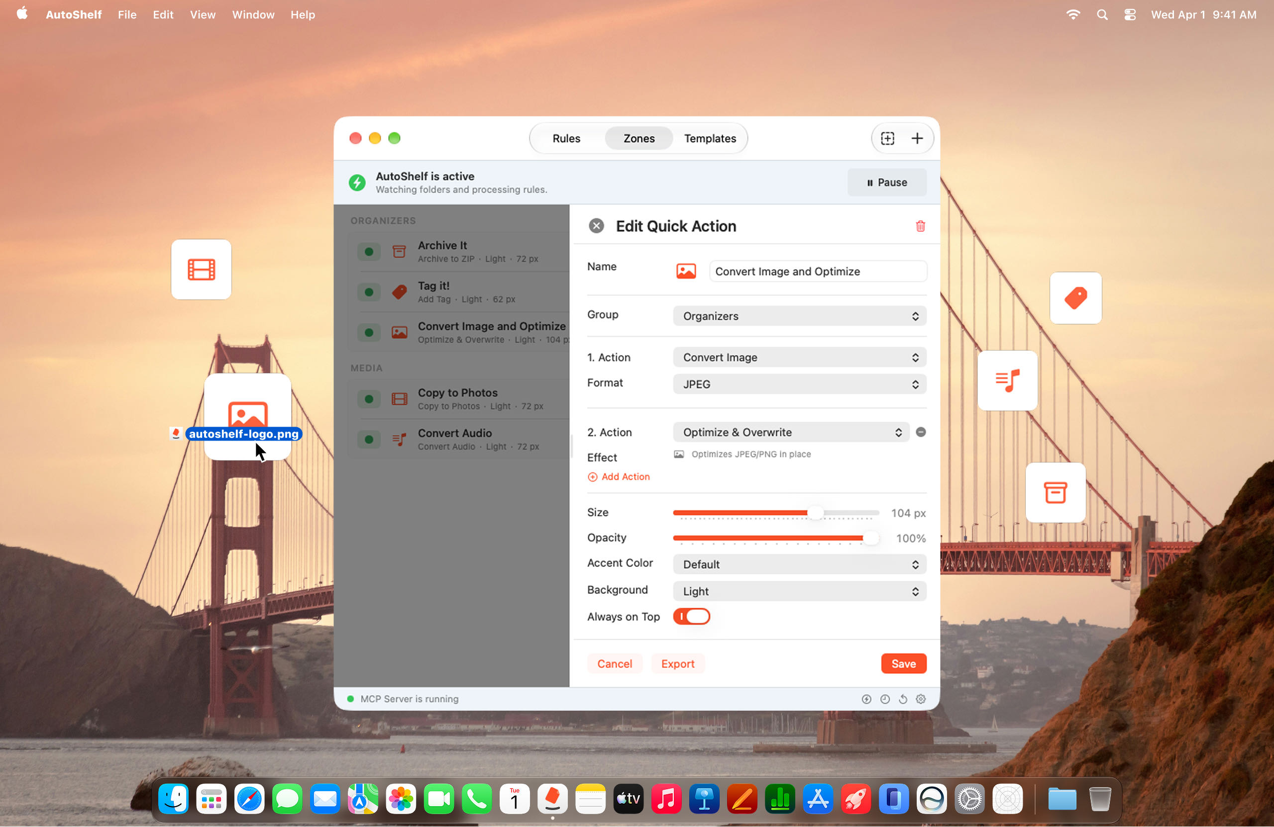Open the 2. Action dropdown Optimize & Overwrite

(791, 432)
